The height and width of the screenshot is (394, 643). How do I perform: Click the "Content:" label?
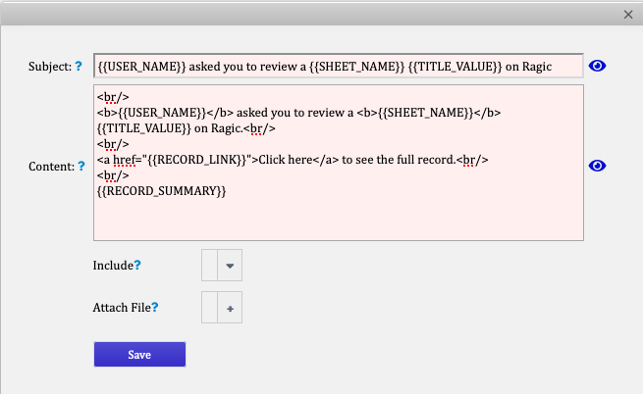point(52,167)
